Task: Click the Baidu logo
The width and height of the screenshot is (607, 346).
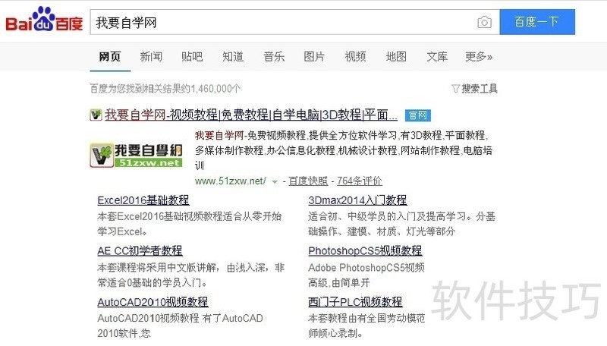Action: coord(44,19)
